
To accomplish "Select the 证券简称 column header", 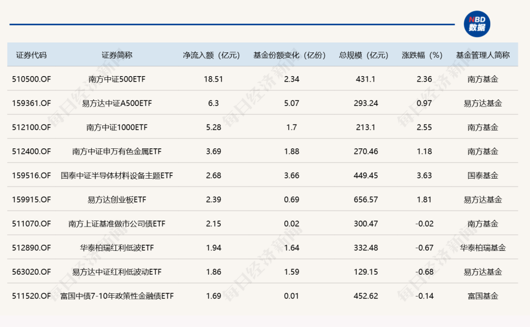I will click(x=117, y=55).
